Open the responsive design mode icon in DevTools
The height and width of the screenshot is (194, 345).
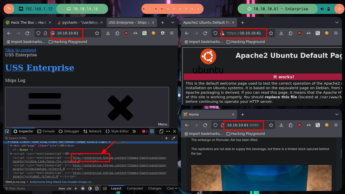tap(161, 131)
